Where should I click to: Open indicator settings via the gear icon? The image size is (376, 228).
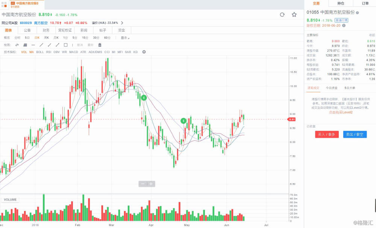(x=144, y=52)
